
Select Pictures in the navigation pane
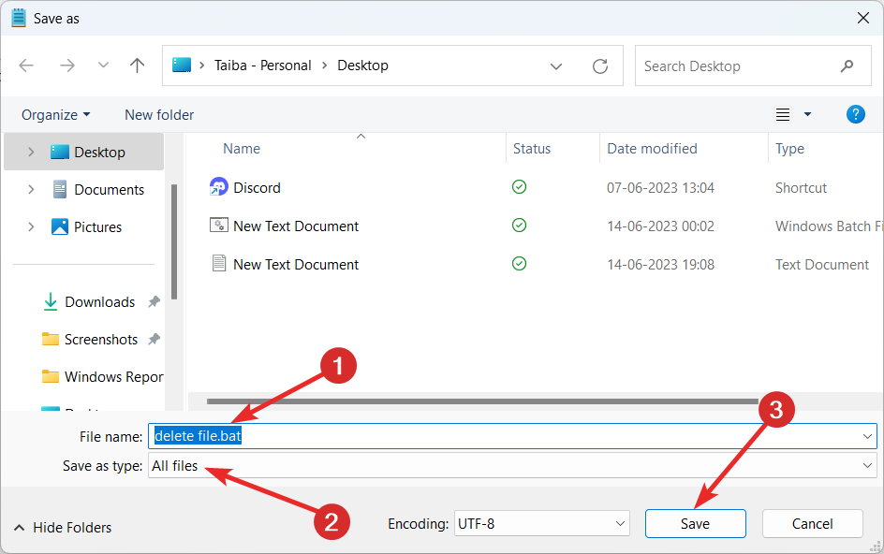coord(97,227)
